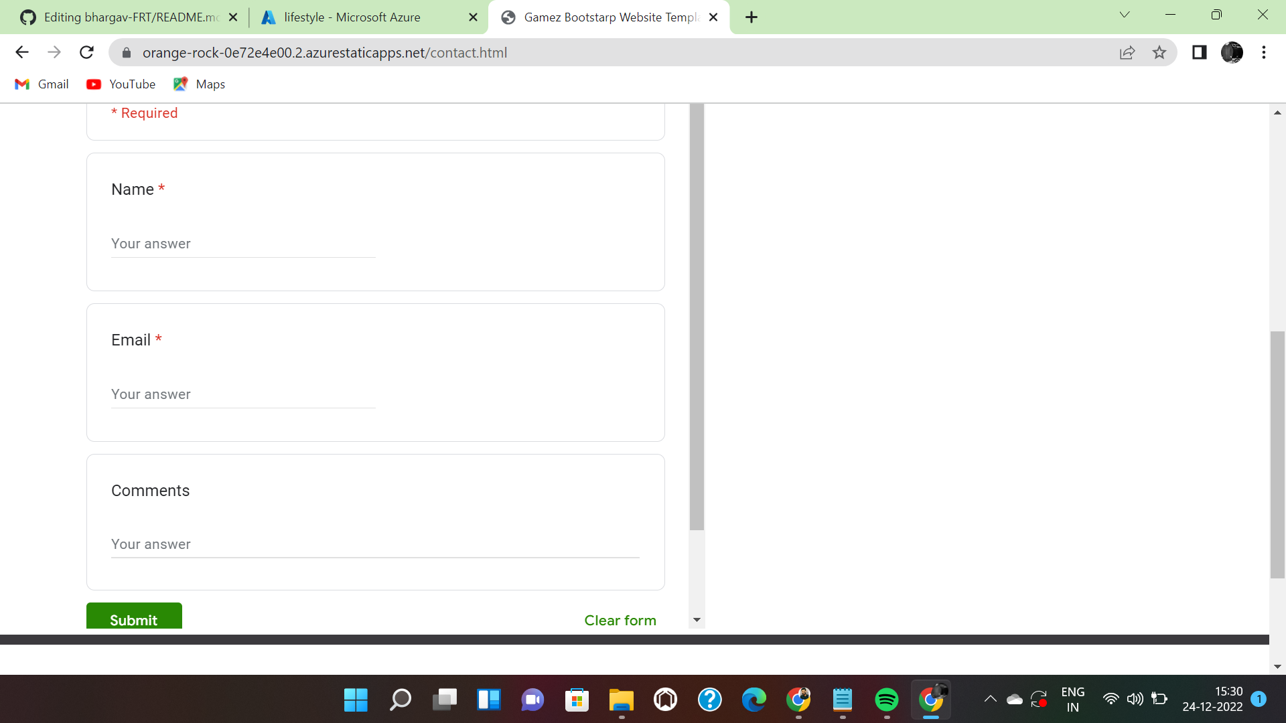The height and width of the screenshot is (723, 1286).
Task: Open the Maps bookmark
Action: [199, 84]
